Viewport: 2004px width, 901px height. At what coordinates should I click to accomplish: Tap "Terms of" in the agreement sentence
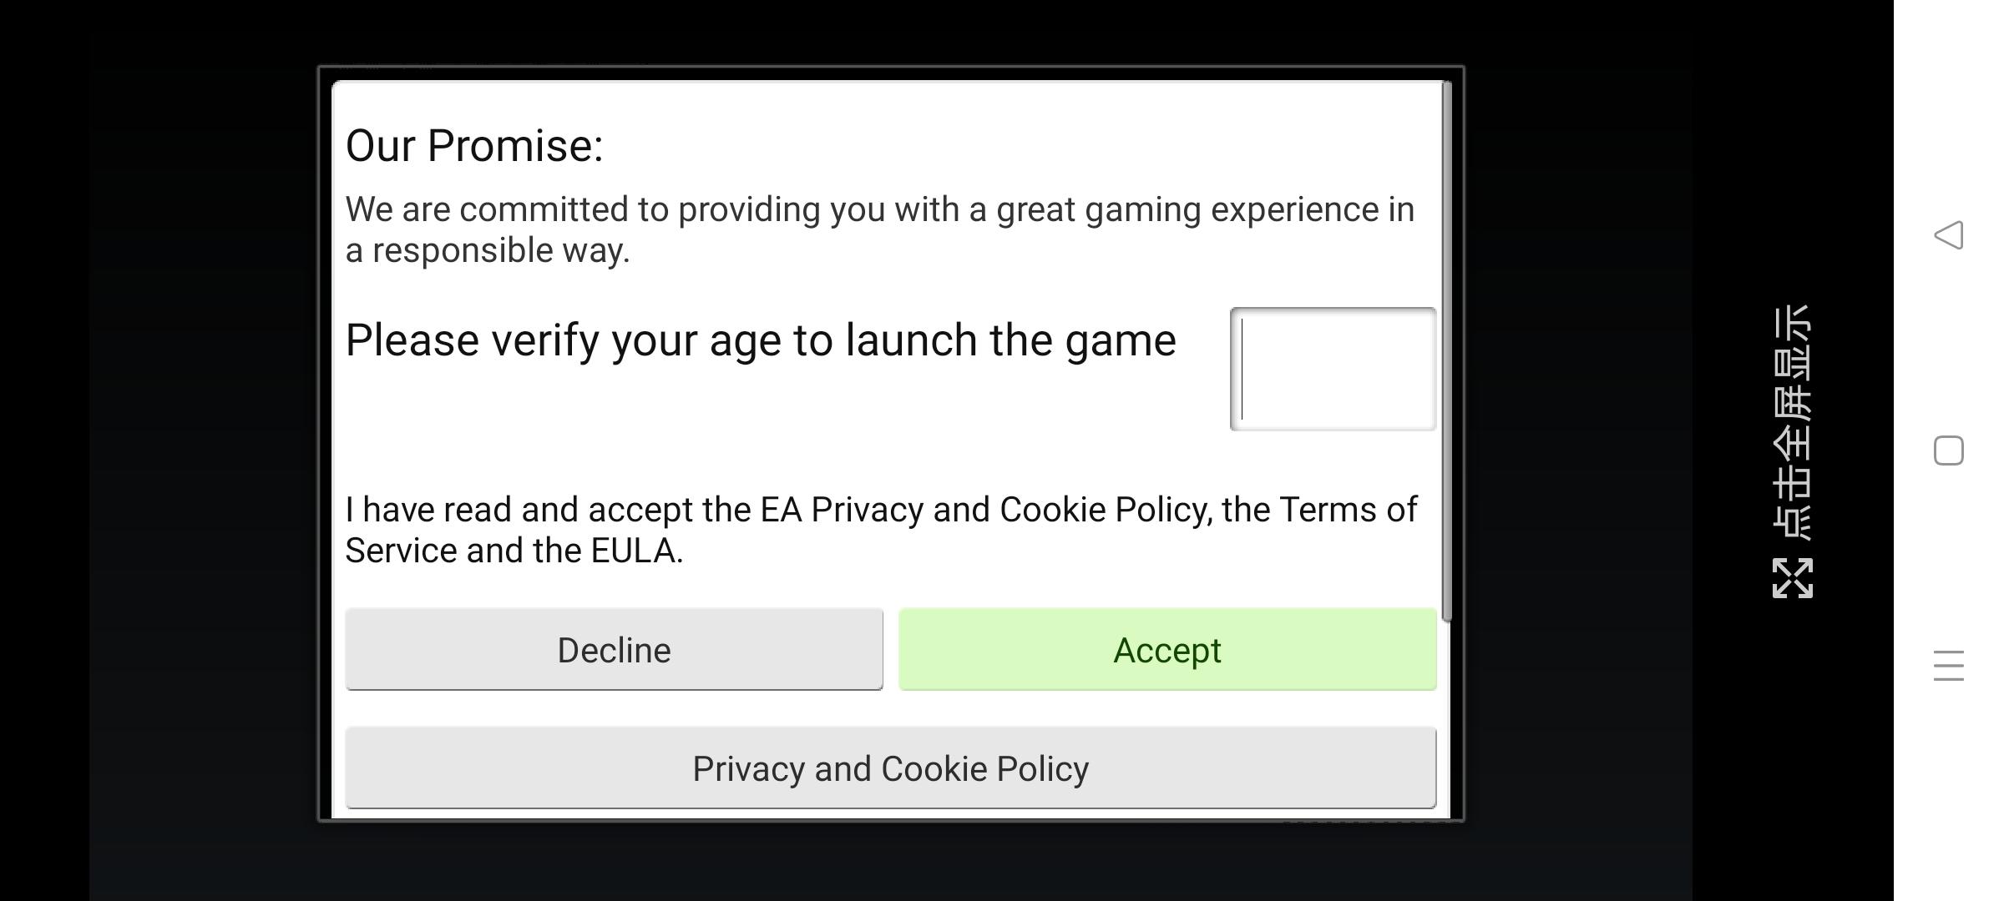(x=1348, y=510)
